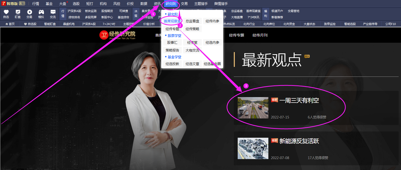
Task: Click 股指期货 in the toolbar
Action: [x=107, y=11]
